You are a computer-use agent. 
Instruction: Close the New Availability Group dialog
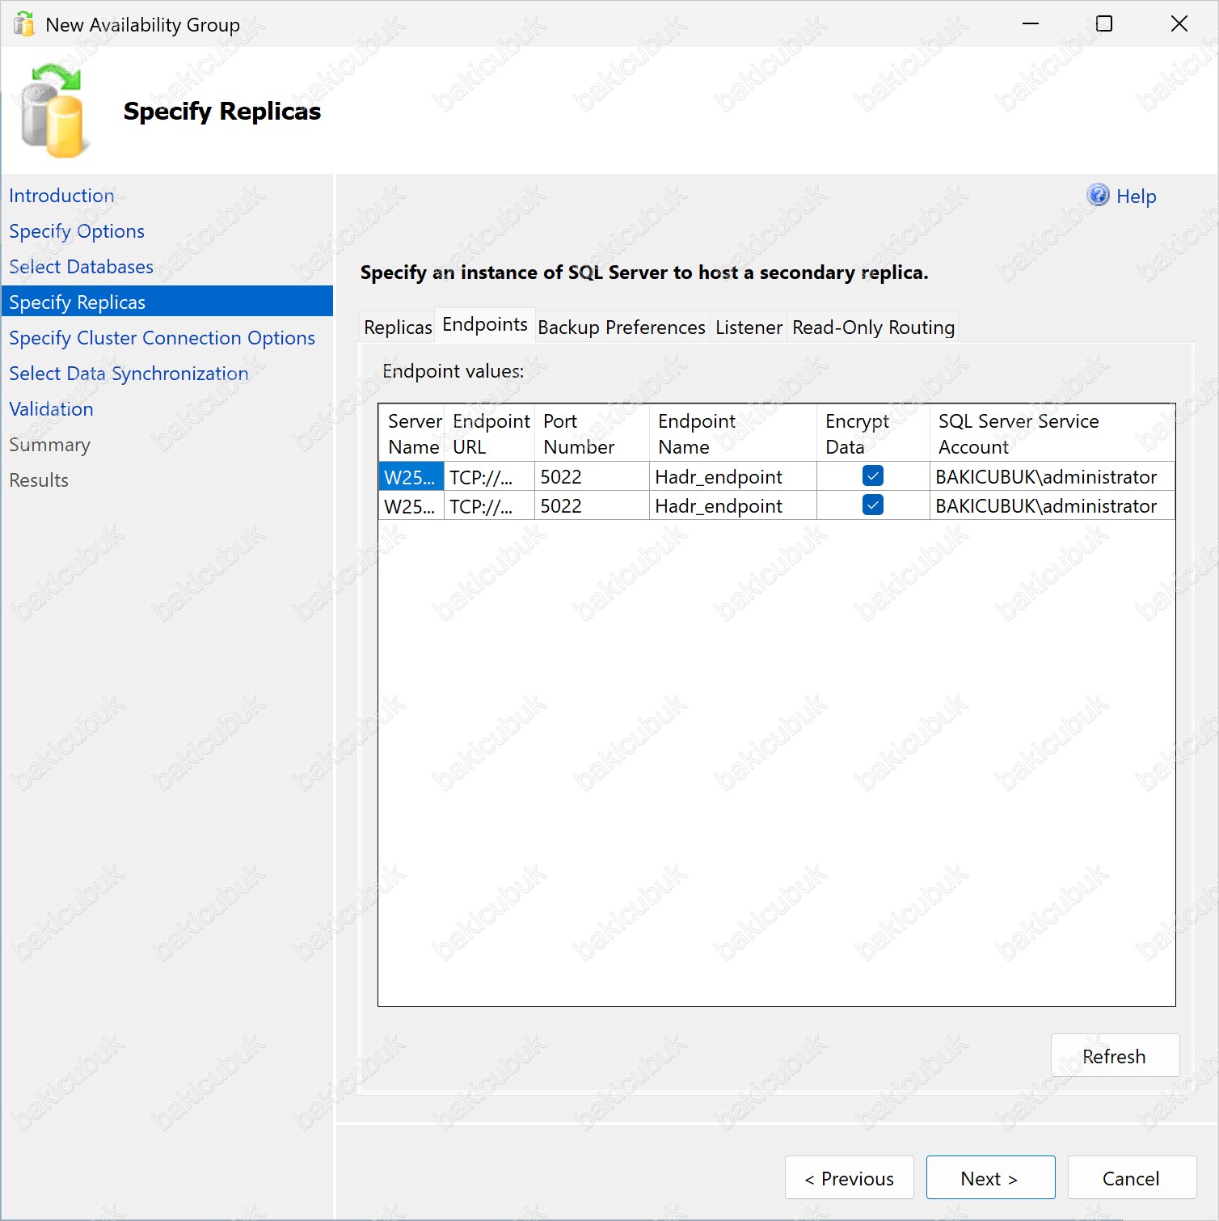[1179, 23]
